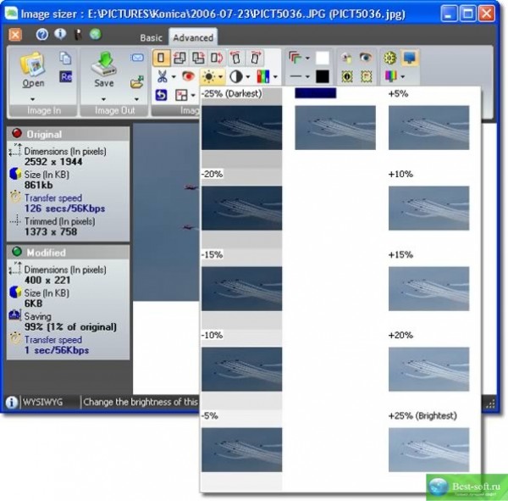Click the mirror icon with curved red arrow
Viewport: 508px width, 501px height.
point(217,58)
